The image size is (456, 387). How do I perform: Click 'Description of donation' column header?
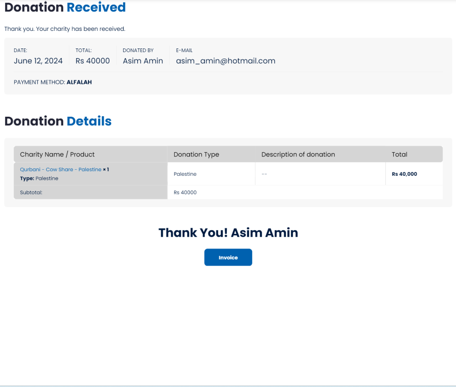(x=298, y=155)
